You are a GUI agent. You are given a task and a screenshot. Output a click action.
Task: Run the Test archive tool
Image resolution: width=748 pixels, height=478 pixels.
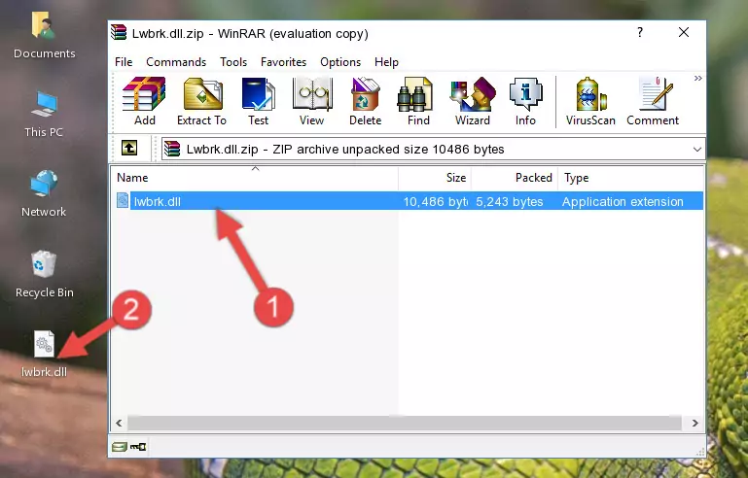click(x=258, y=101)
